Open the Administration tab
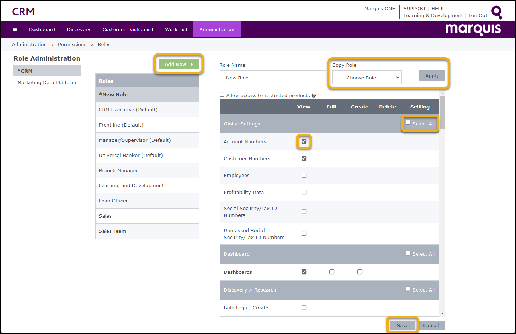516x334 pixels. point(217,30)
